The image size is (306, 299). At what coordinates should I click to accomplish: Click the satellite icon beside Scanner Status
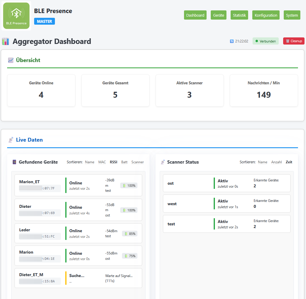(163, 162)
